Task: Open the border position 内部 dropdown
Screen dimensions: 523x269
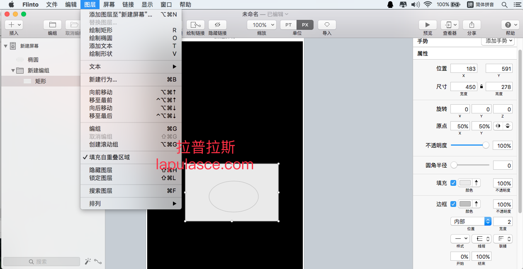Action: [471, 221]
